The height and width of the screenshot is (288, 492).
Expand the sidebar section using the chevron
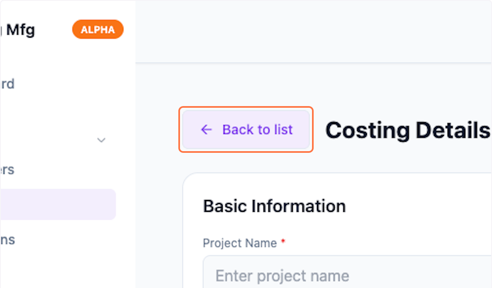(x=101, y=140)
